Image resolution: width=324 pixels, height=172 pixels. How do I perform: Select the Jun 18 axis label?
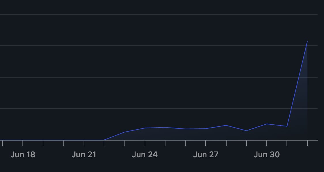[x=23, y=155]
